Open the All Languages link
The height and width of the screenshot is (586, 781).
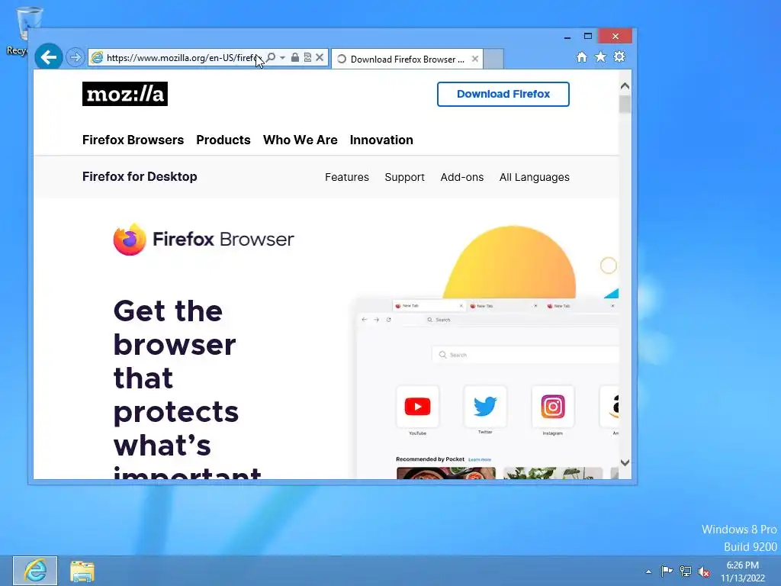(535, 177)
